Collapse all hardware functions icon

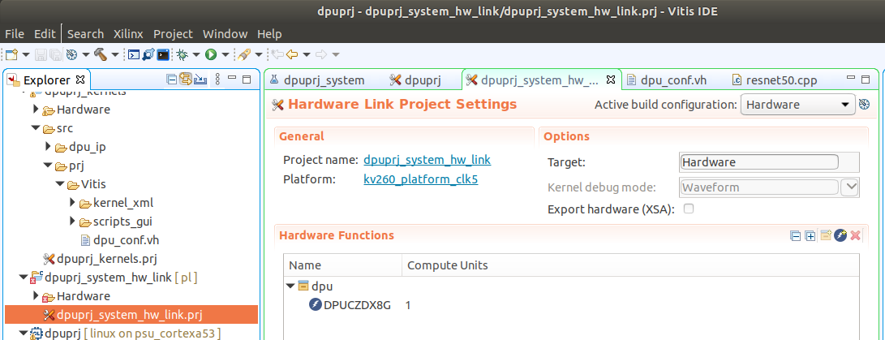click(796, 236)
